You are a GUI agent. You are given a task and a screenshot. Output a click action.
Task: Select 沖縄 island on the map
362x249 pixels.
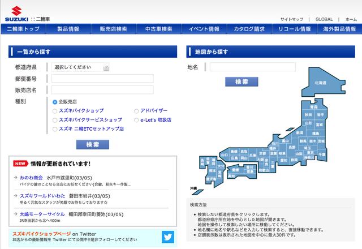click(198, 192)
